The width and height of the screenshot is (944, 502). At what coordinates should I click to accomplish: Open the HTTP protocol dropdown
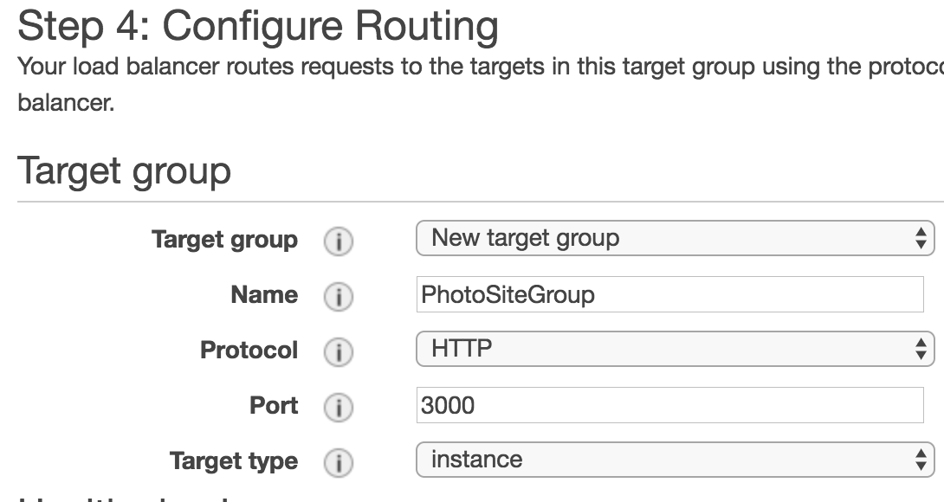(x=675, y=349)
